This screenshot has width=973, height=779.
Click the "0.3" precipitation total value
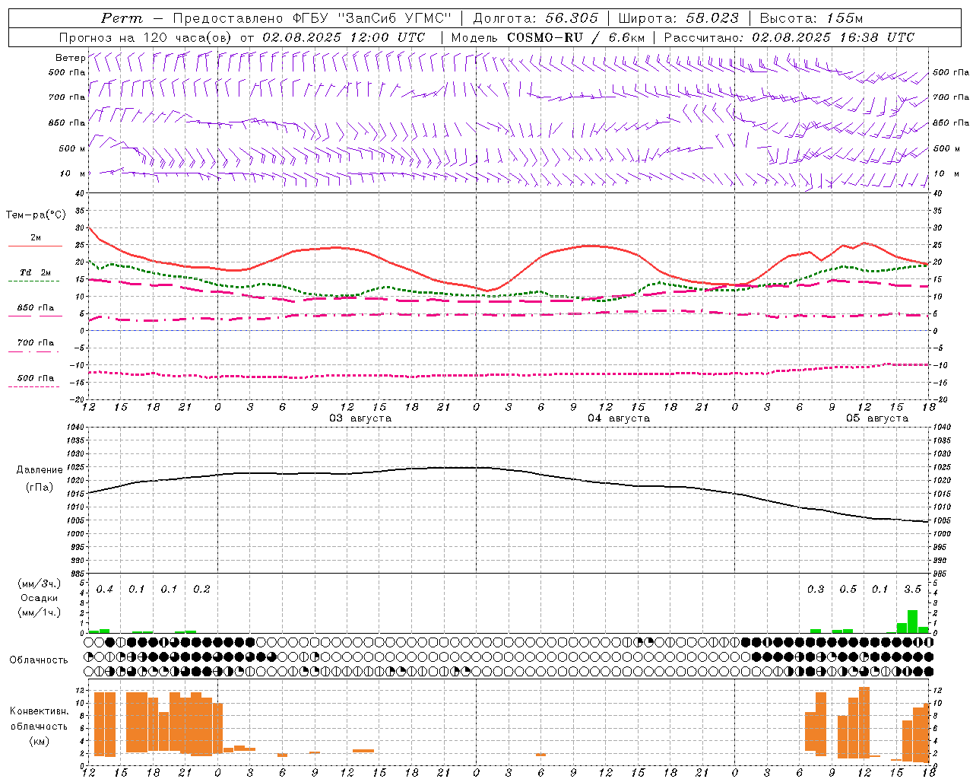coord(816,590)
